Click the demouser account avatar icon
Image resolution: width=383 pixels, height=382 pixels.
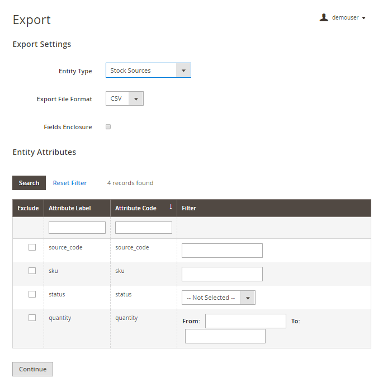(324, 17)
